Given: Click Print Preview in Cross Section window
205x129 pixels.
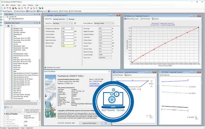Looking at the screenshot, I should click(x=118, y=75).
